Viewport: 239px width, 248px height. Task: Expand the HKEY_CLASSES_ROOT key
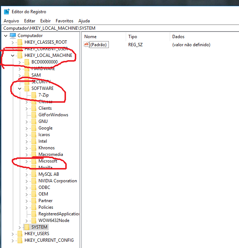[x=12, y=43]
